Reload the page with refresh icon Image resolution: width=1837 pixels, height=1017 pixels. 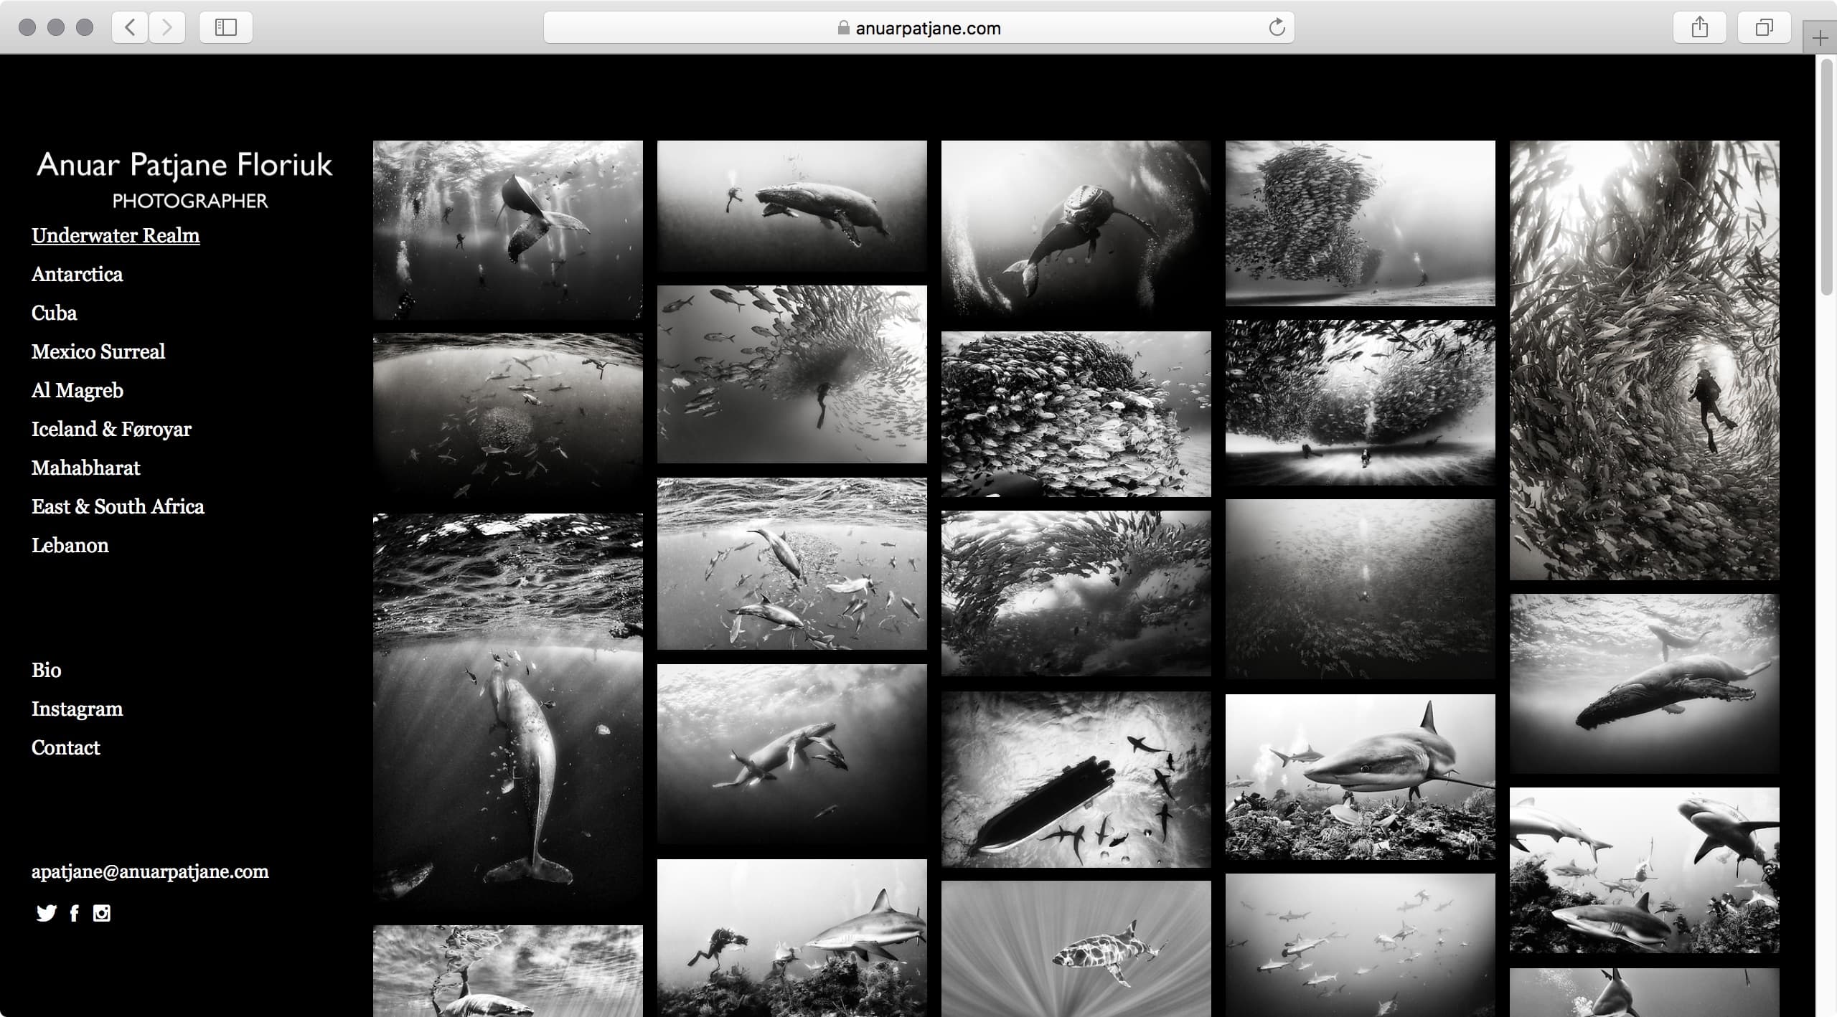(1277, 28)
